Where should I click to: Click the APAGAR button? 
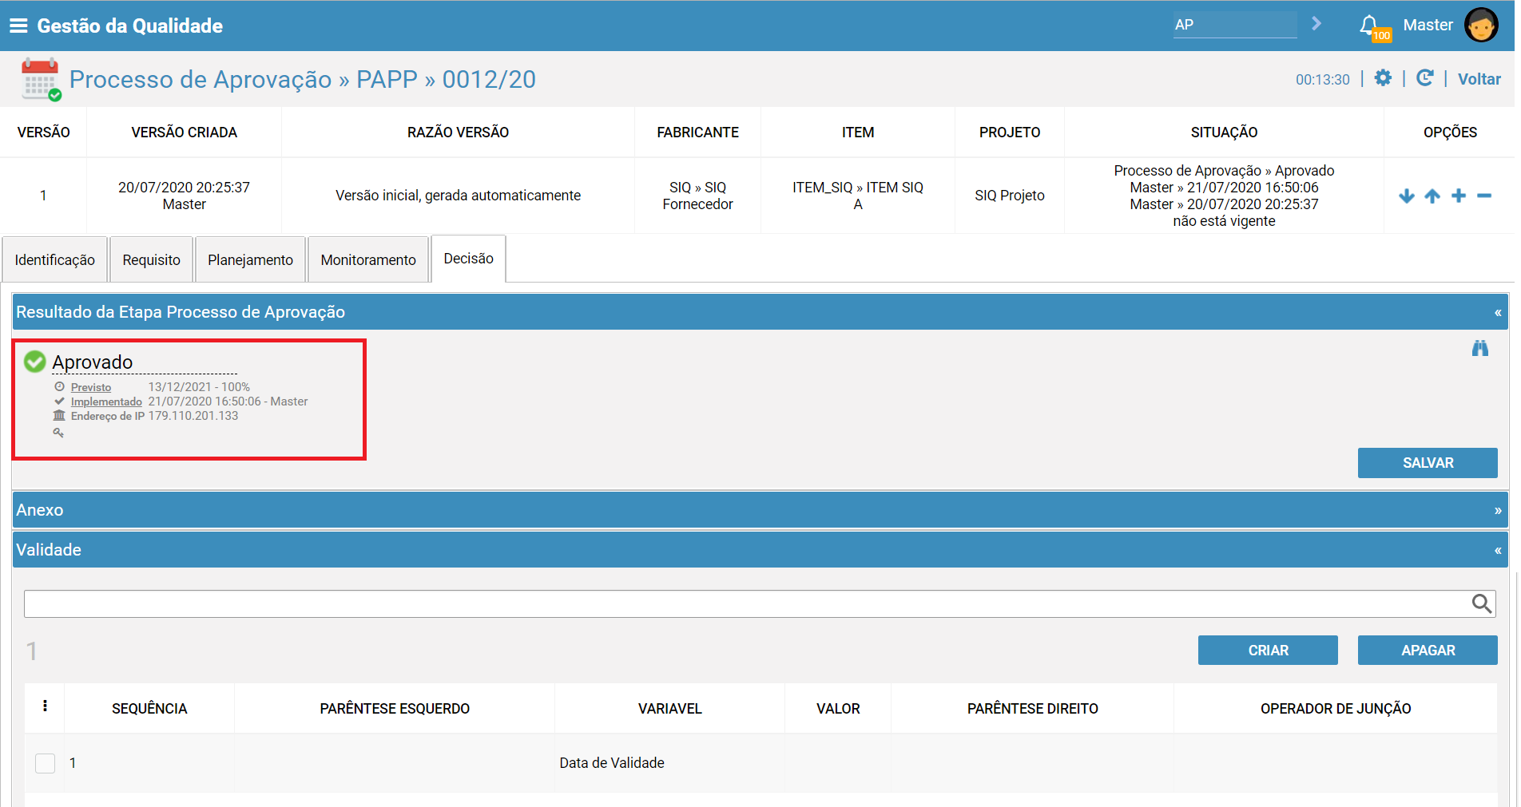[1428, 651]
